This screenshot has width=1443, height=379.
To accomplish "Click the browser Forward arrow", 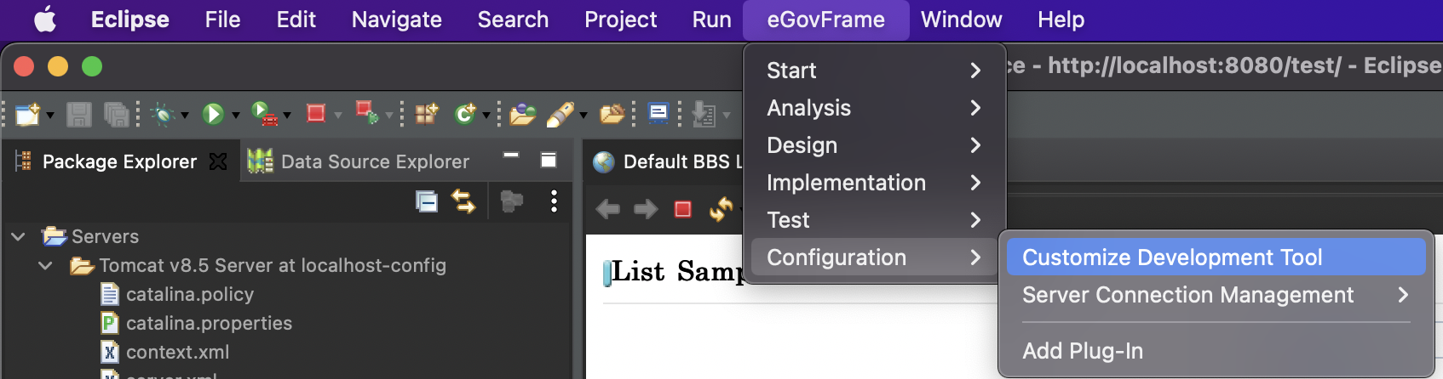I will [x=646, y=209].
